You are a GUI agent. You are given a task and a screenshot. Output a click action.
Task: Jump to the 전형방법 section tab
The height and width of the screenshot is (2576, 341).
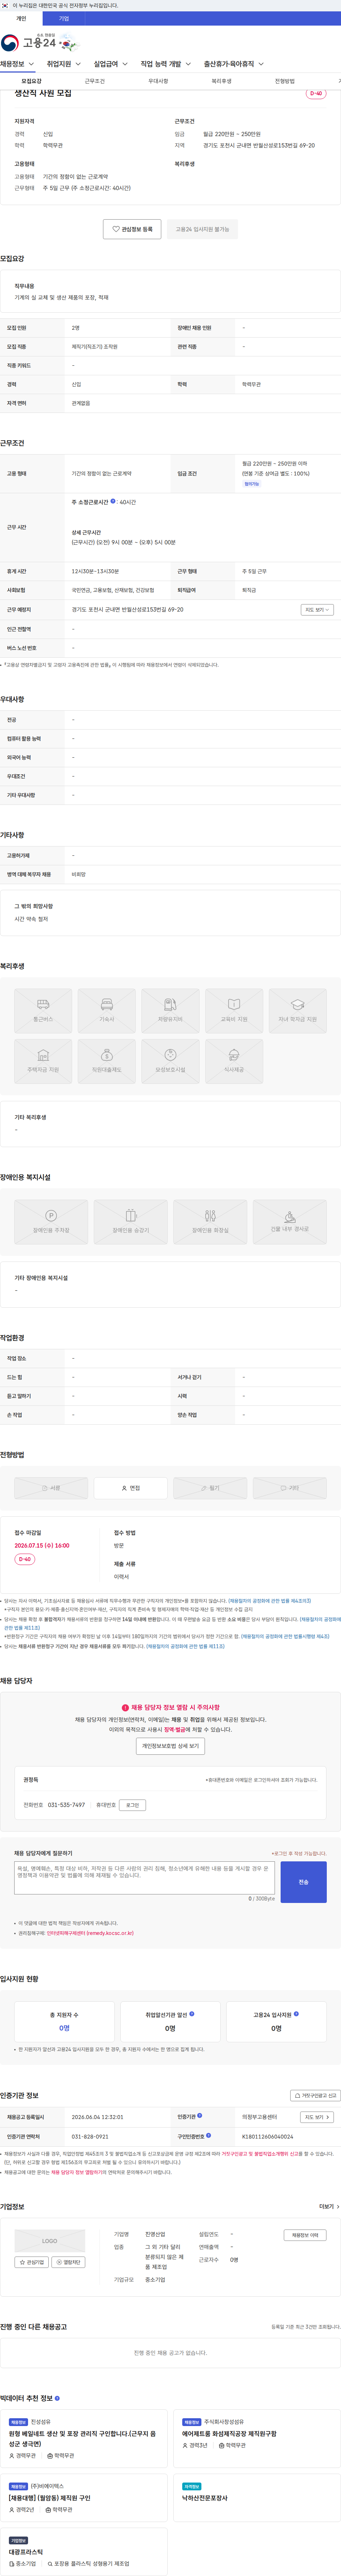pyautogui.click(x=285, y=81)
